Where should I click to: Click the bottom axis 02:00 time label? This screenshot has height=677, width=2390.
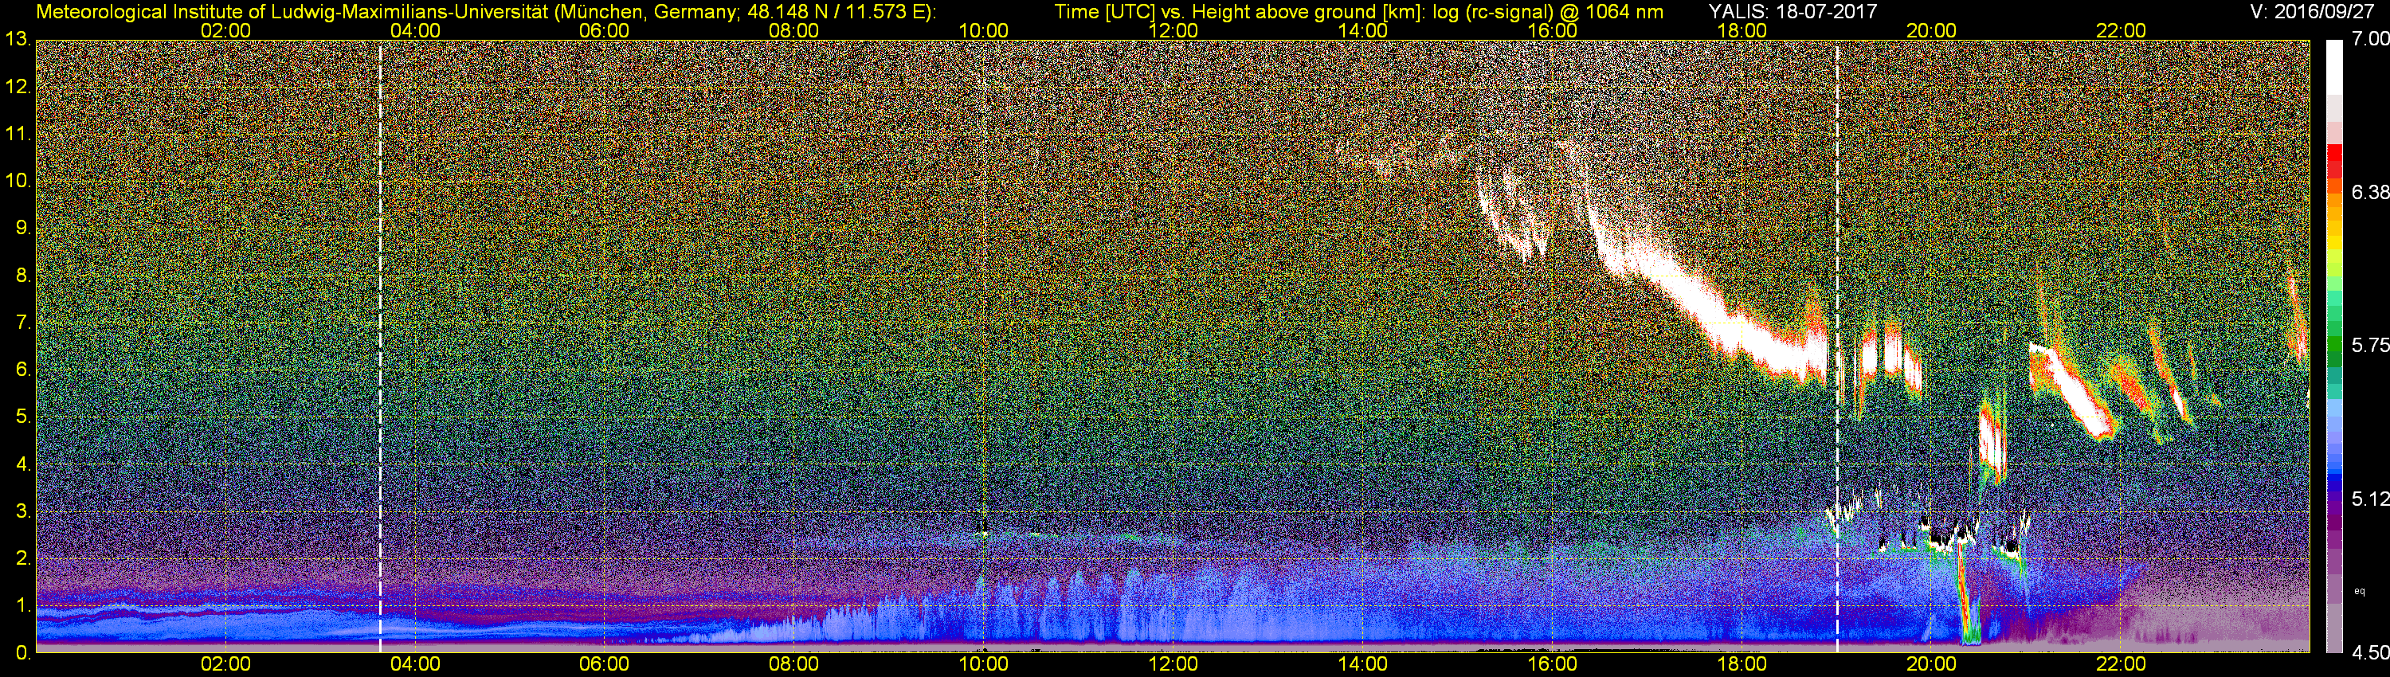225,664
